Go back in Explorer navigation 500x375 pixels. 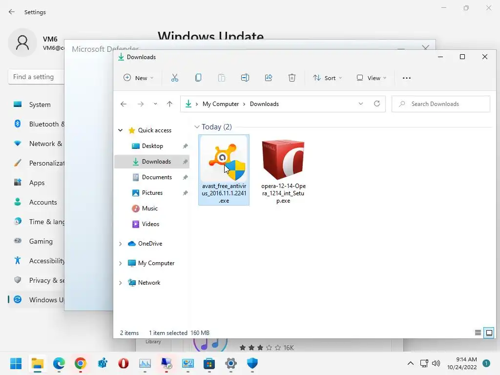(124, 104)
